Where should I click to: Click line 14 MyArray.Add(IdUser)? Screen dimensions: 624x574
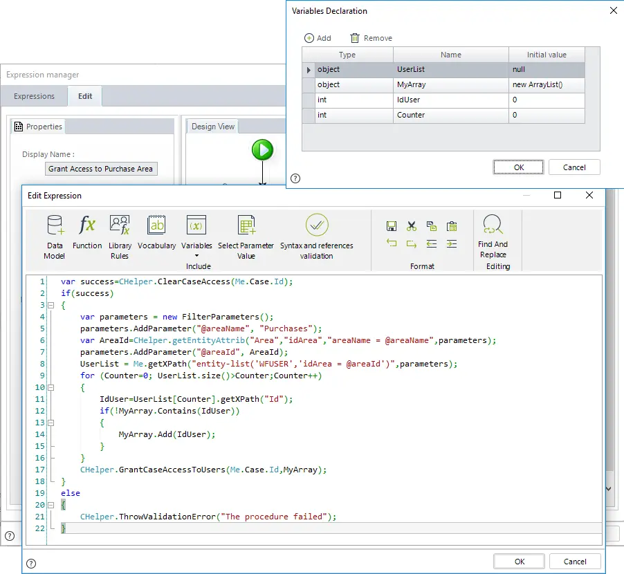(x=167, y=434)
